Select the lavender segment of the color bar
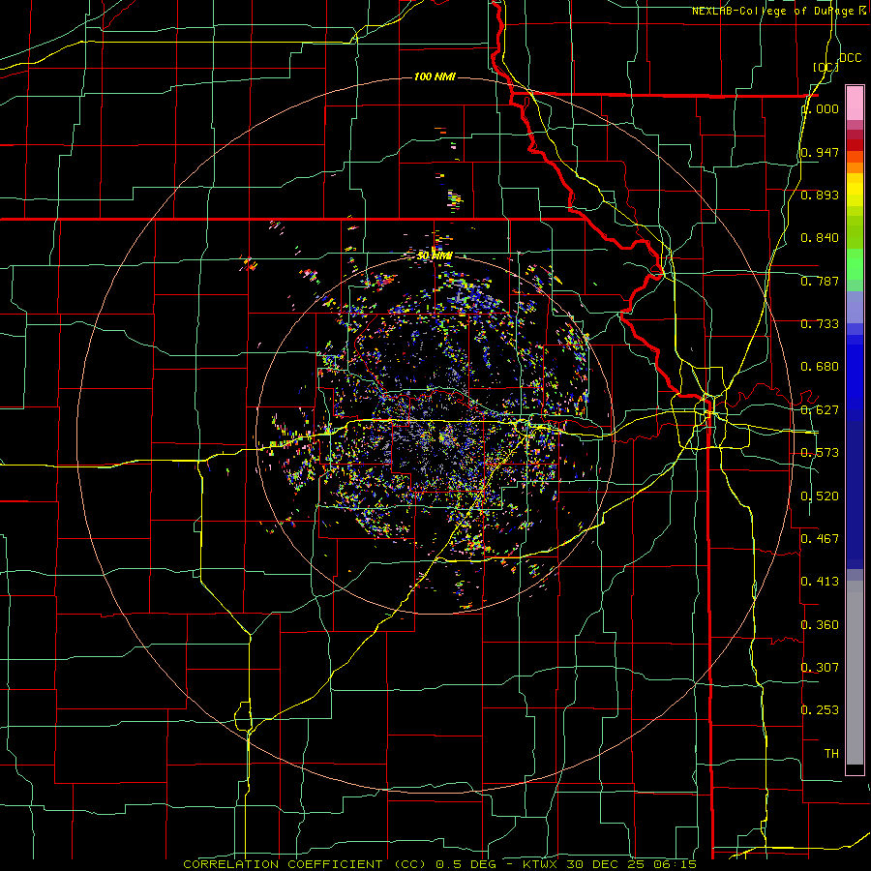Viewport: 871px width, 871px height. pos(855,308)
